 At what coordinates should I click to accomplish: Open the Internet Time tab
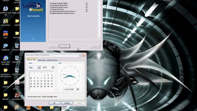(x=52, y=60)
